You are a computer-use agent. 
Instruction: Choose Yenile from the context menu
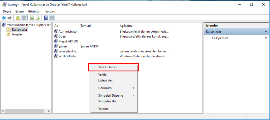(x=113, y=75)
